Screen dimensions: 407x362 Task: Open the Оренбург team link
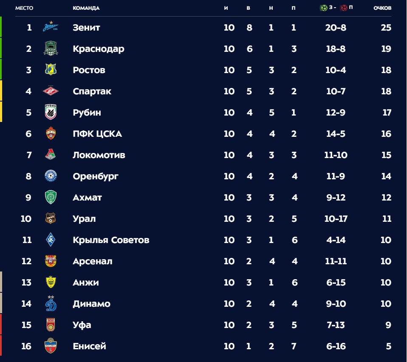[95, 176]
